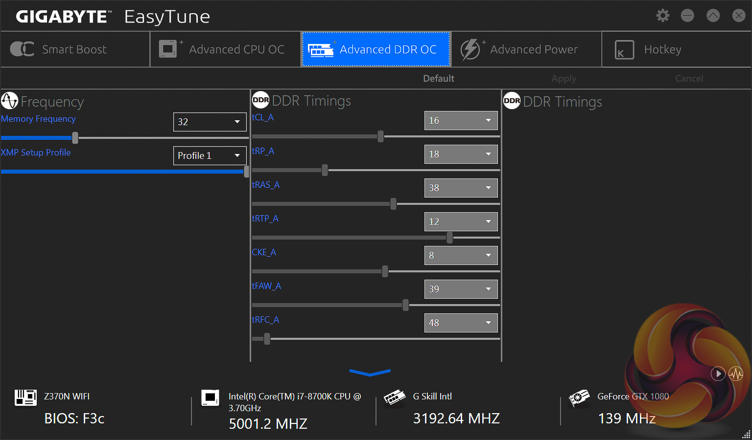Screen dimensions: 752x440
Task: Click the Default button
Action: point(439,78)
